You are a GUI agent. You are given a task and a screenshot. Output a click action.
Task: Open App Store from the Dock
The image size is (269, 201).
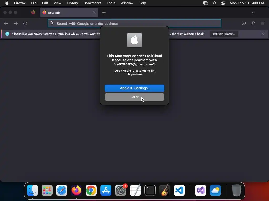coord(106,190)
